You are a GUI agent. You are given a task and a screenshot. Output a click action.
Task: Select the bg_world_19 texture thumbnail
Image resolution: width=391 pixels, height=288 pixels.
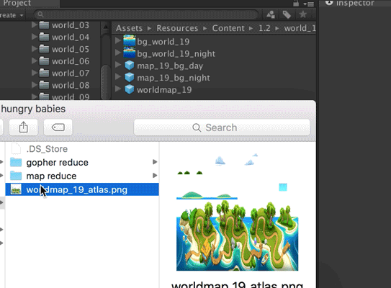click(130, 41)
